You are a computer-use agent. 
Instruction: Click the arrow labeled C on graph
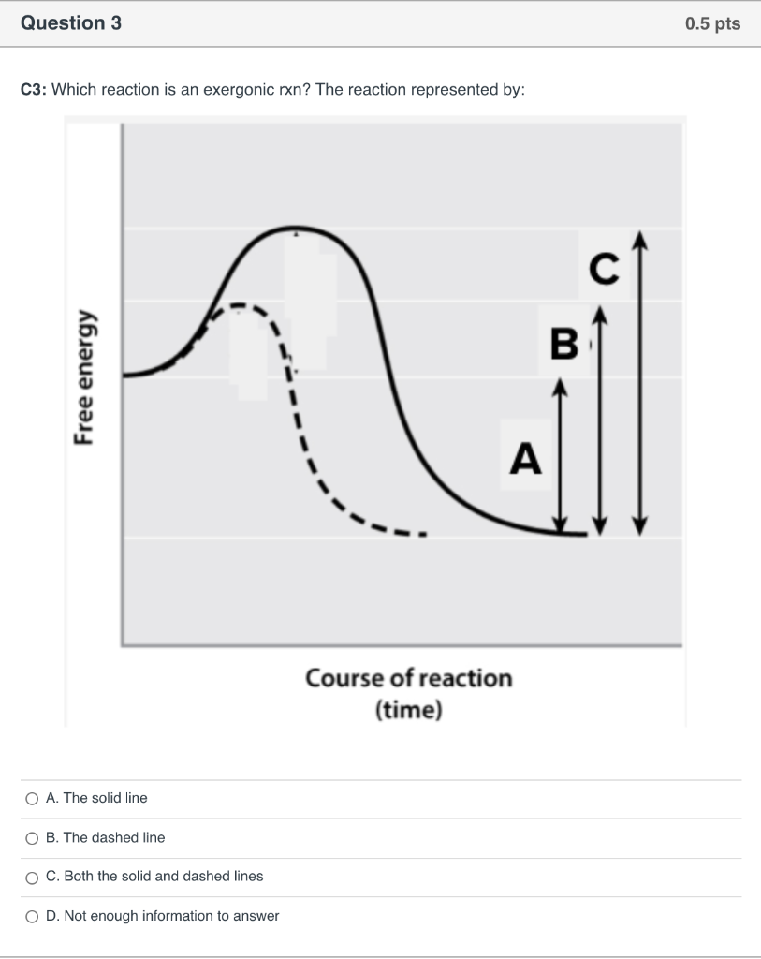639,384
